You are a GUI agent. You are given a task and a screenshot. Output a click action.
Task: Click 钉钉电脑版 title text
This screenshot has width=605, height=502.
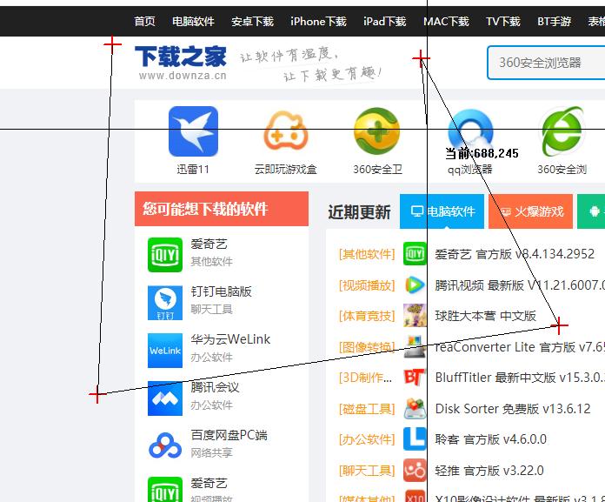(221, 291)
